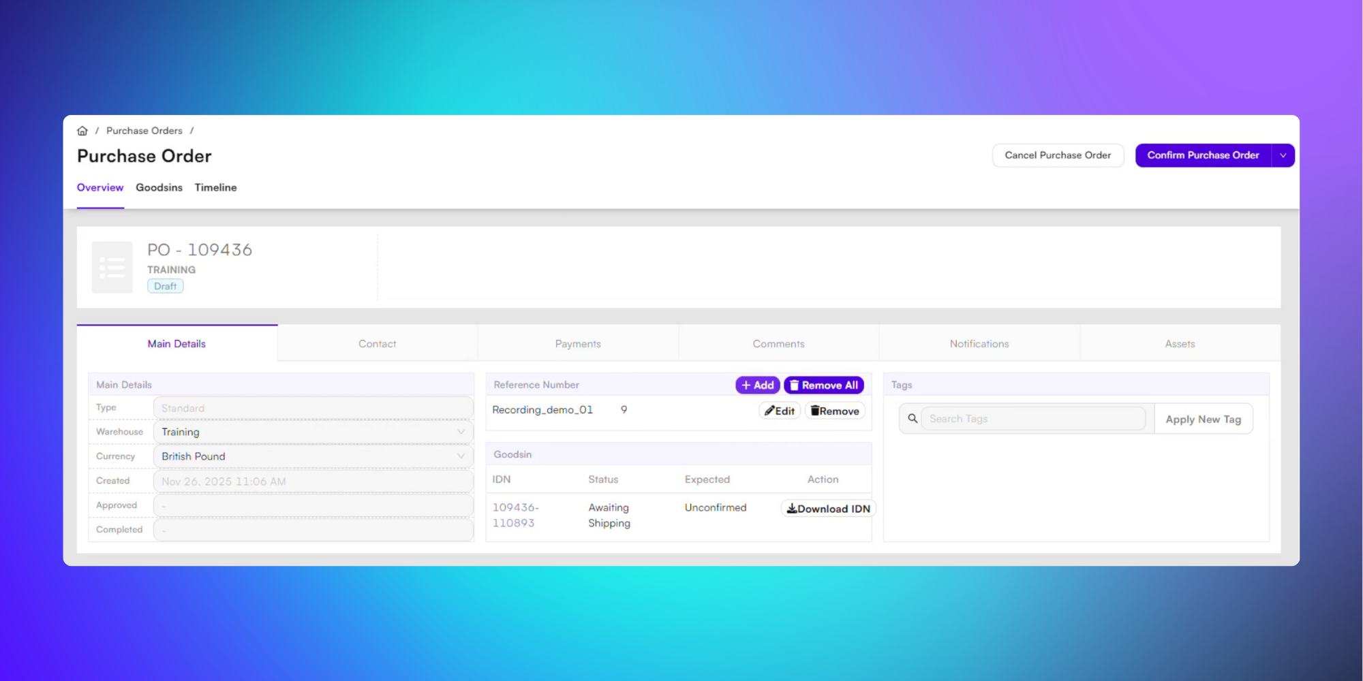Open the Currency British Pound dropdown
The width and height of the screenshot is (1363, 681).
[313, 456]
